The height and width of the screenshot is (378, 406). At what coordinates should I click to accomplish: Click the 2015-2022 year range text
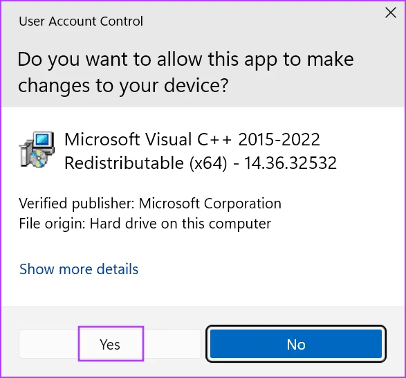pos(279,139)
